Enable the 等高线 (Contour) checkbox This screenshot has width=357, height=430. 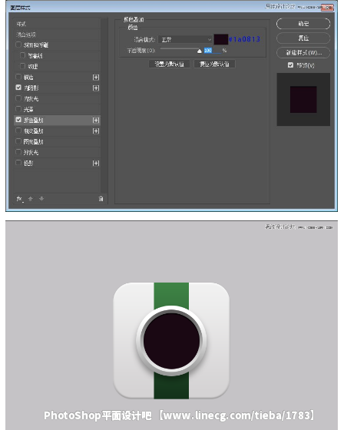coord(23,55)
